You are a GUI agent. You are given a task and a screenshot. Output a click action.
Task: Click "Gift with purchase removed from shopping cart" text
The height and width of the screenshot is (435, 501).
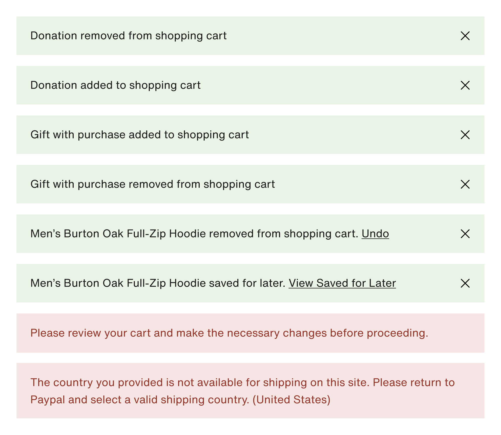pos(153,185)
